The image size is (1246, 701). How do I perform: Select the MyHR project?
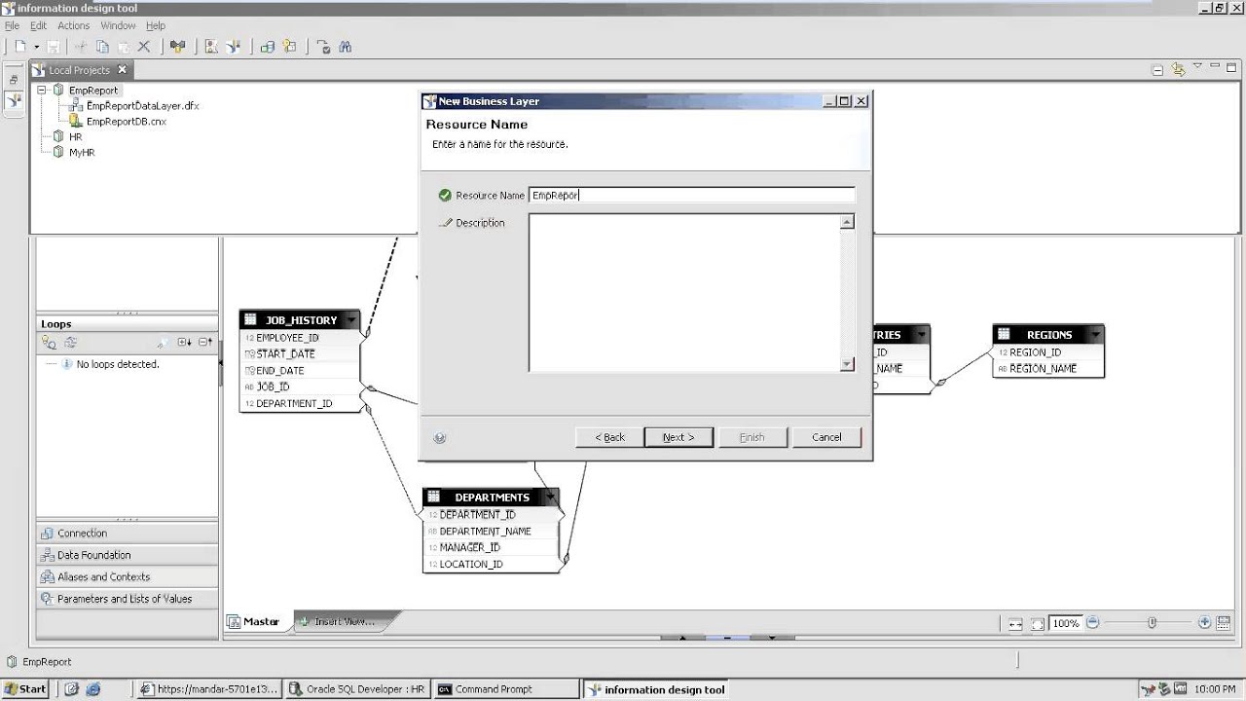(81, 153)
